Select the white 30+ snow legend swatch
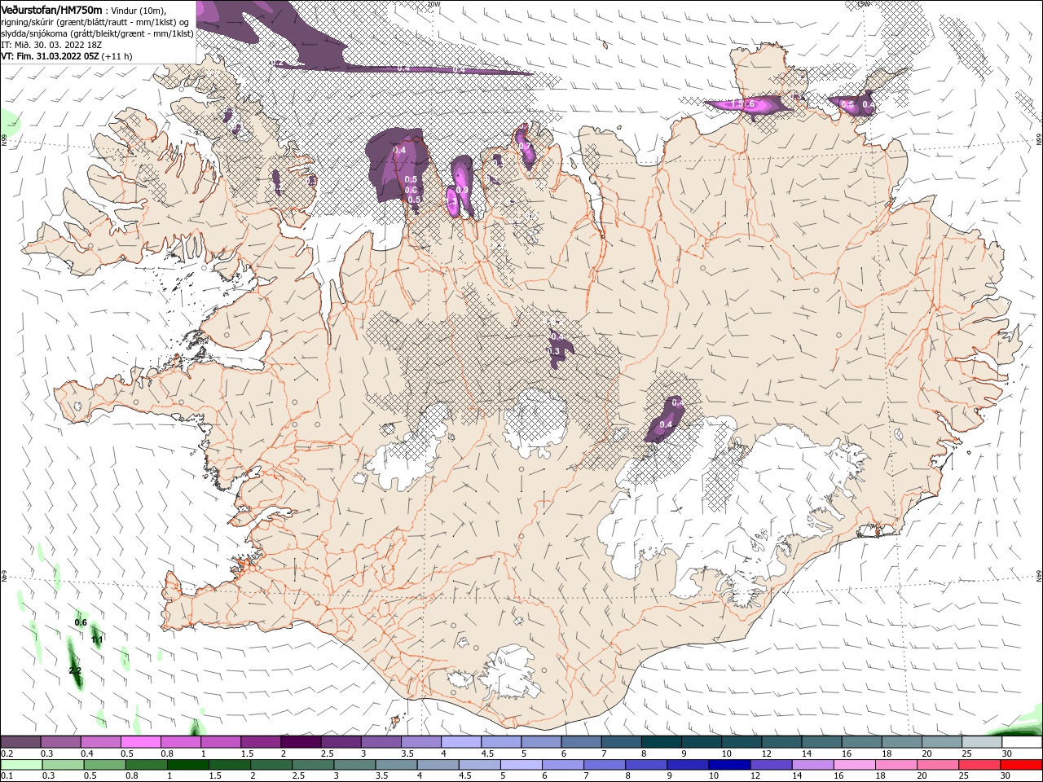 pyautogui.click(x=1022, y=742)
